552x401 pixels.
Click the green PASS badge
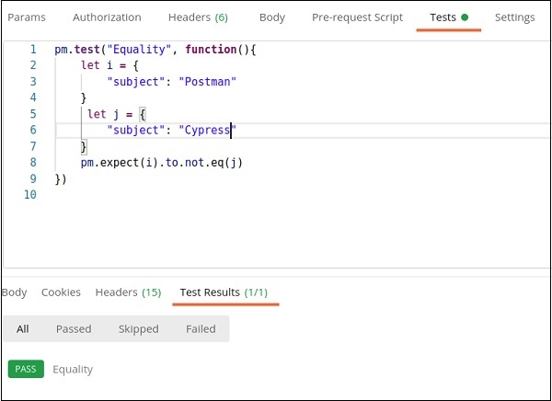click(x=26, y=369)
